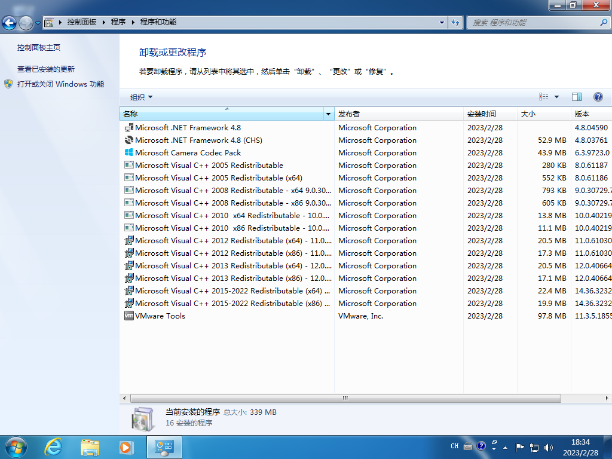Click the installed programs icon in details pane
This screenshot has height=459, width=612.
[x=143, y=419]
